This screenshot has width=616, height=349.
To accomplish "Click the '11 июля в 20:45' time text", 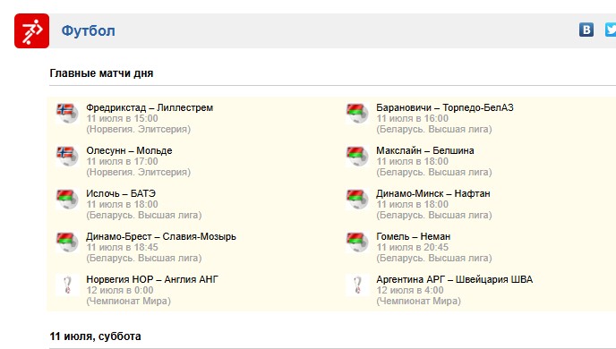I will (413, 247).
